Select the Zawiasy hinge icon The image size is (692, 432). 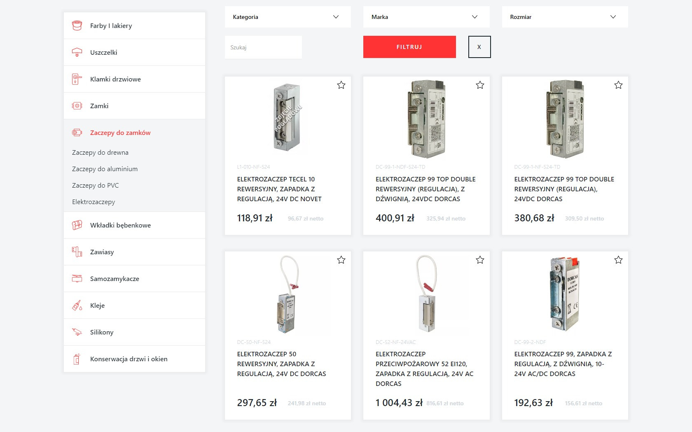77,252
